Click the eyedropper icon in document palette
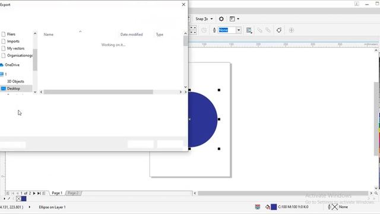 coord(9,199)
